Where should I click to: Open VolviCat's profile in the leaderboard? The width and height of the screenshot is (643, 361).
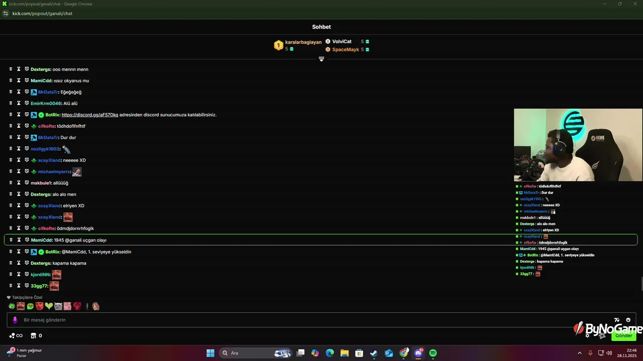[x=342, y=42]
